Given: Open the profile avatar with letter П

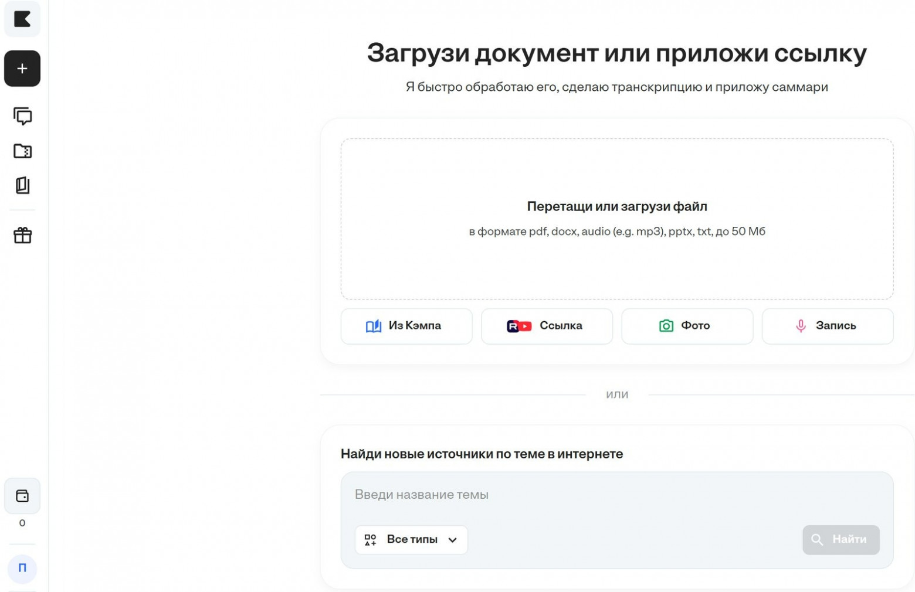Looking at the screenshot, I should point(22,568).
